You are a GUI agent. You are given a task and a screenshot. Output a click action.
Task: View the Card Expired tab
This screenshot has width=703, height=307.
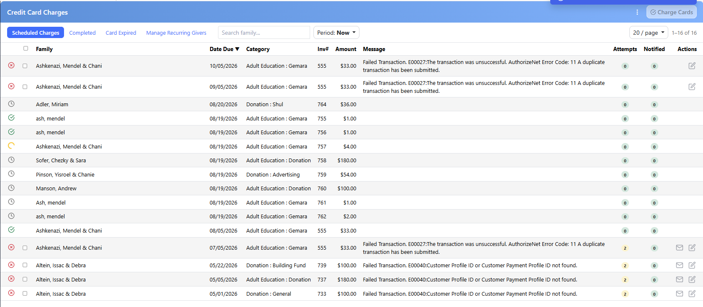121,33
